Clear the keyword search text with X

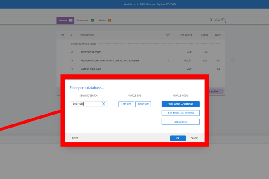104,104
